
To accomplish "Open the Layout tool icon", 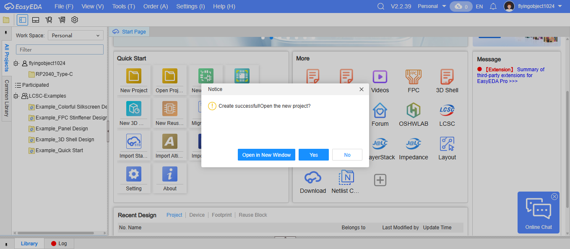I will [x=447, y=145].
